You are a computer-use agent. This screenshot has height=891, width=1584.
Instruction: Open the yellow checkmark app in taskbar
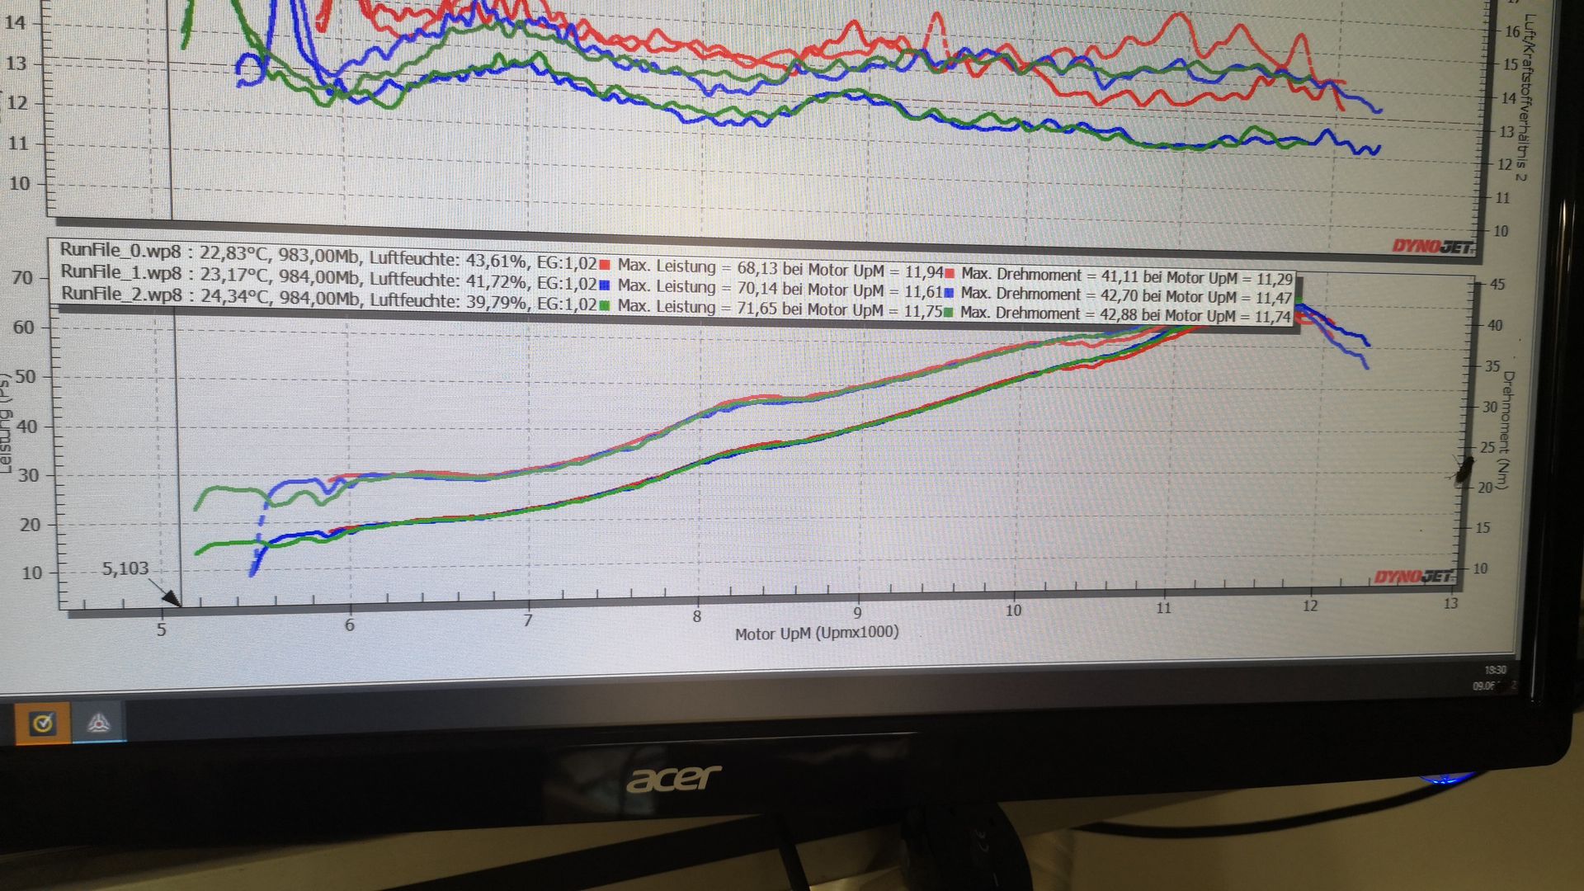pos(42,724)
